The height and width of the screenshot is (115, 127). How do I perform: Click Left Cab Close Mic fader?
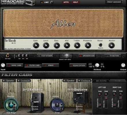click(106, 98)
